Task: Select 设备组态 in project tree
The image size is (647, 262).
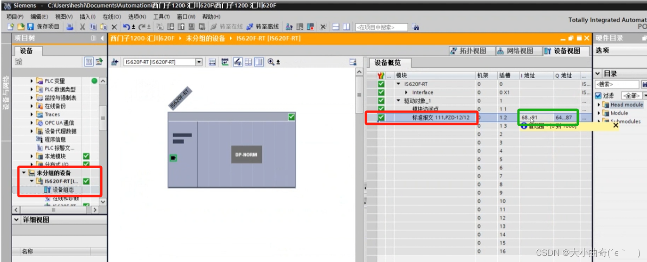Action: (x=64, y=190)
